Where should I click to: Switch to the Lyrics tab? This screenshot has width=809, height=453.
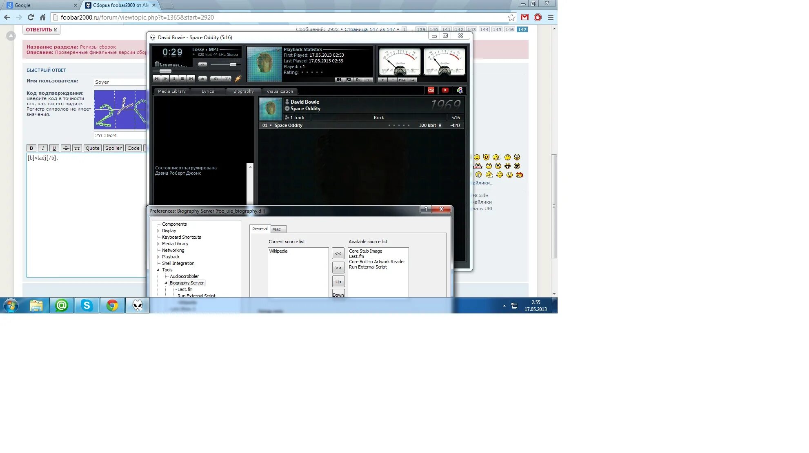208,91
